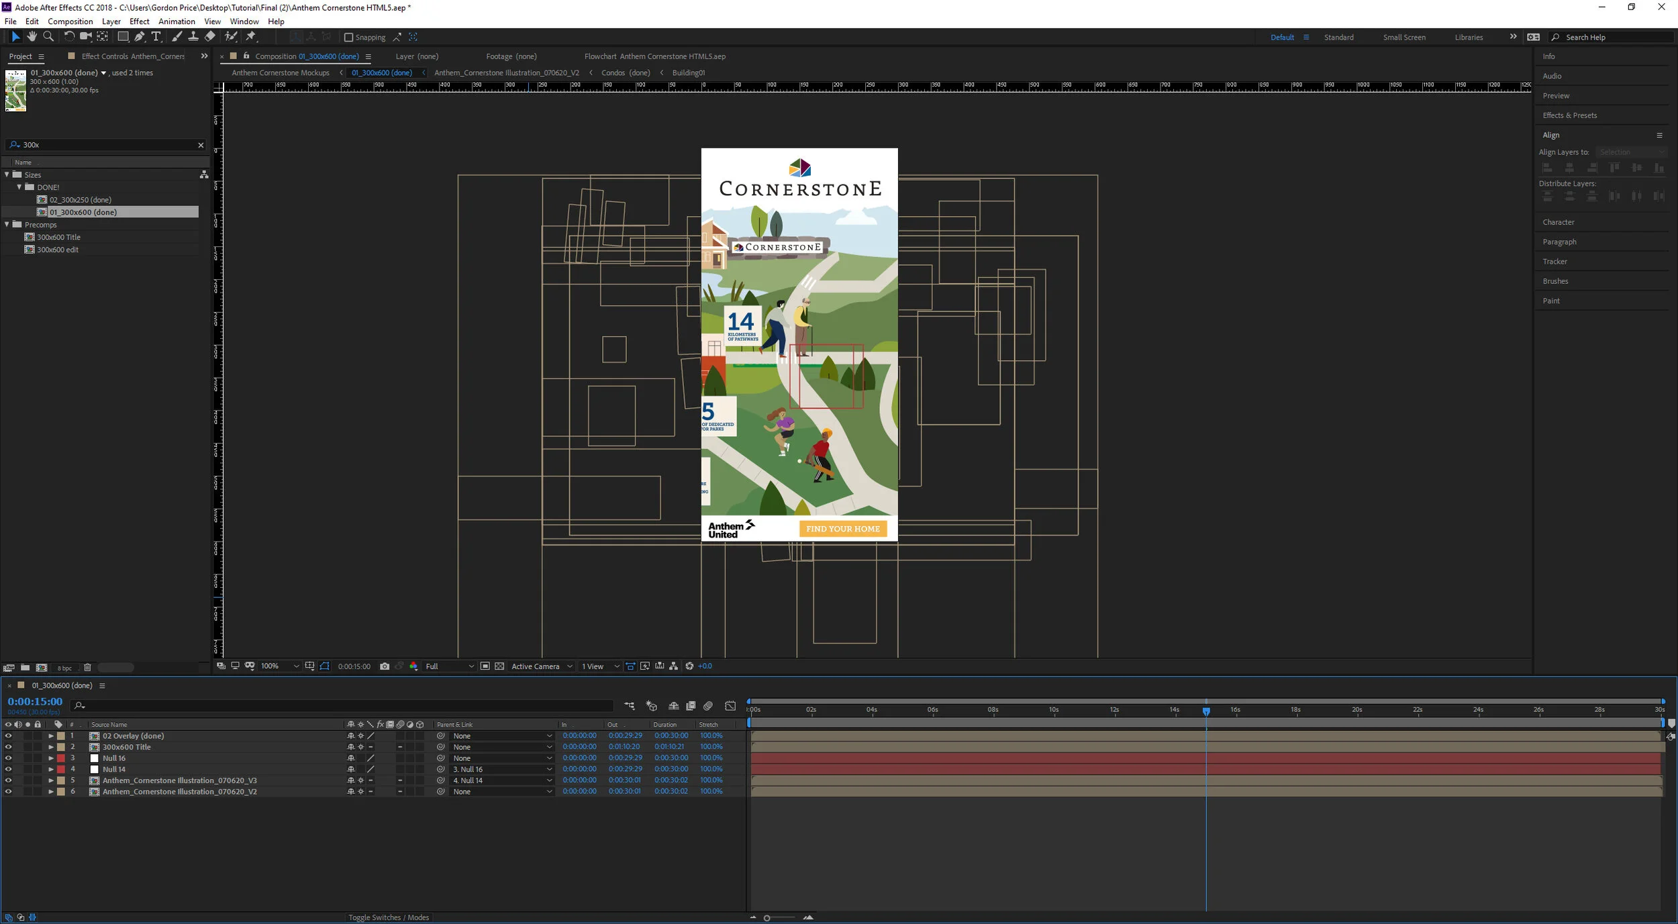1678x924 pixels.
Task: Select the Pen tool
Action: [140, 37]
